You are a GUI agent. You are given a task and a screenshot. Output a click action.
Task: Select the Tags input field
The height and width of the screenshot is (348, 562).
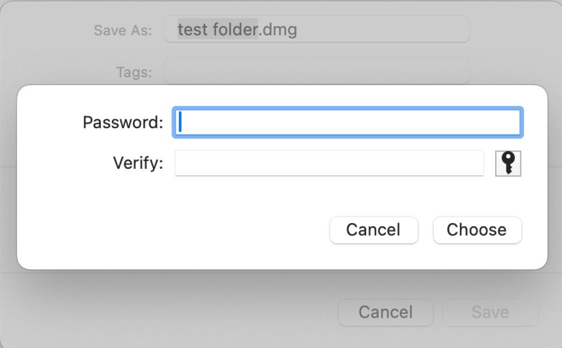317,70
